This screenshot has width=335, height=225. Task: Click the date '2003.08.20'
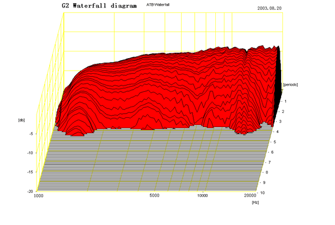269,8
